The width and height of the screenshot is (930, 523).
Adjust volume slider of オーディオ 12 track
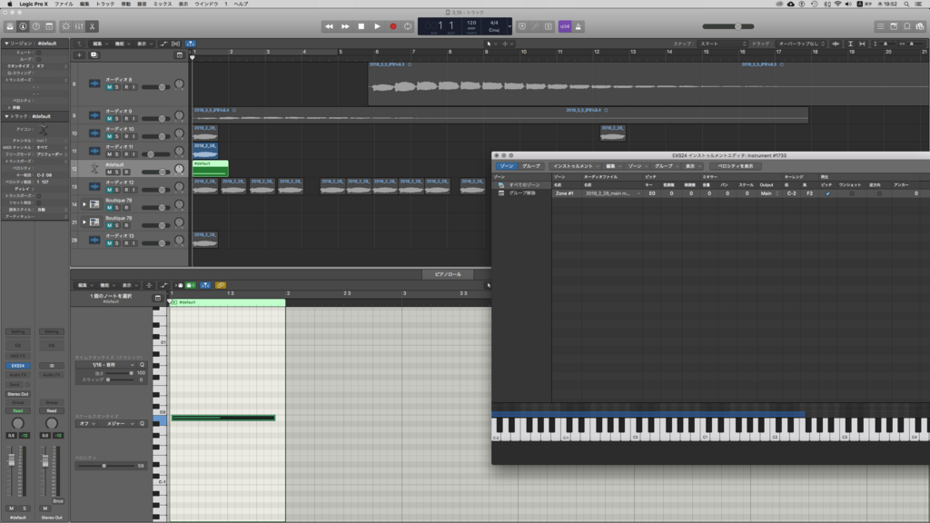[x=156, y=190]
